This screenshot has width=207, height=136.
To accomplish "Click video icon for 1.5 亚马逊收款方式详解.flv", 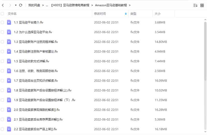I will (9, 61).
